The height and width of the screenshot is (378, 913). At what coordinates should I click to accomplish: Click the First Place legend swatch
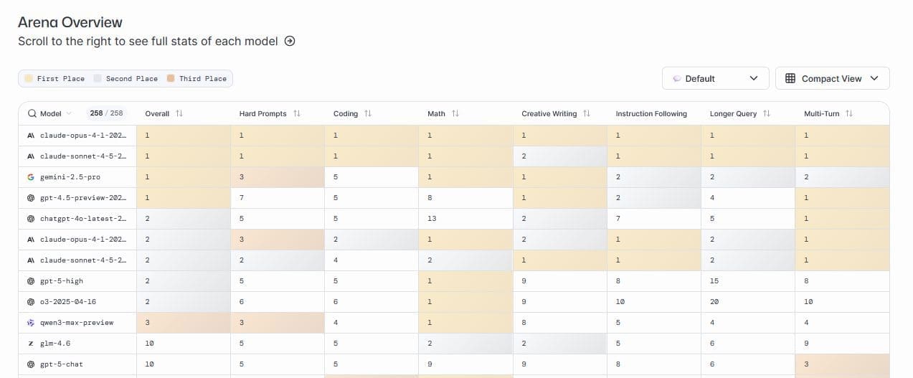(x=29, y=78)
